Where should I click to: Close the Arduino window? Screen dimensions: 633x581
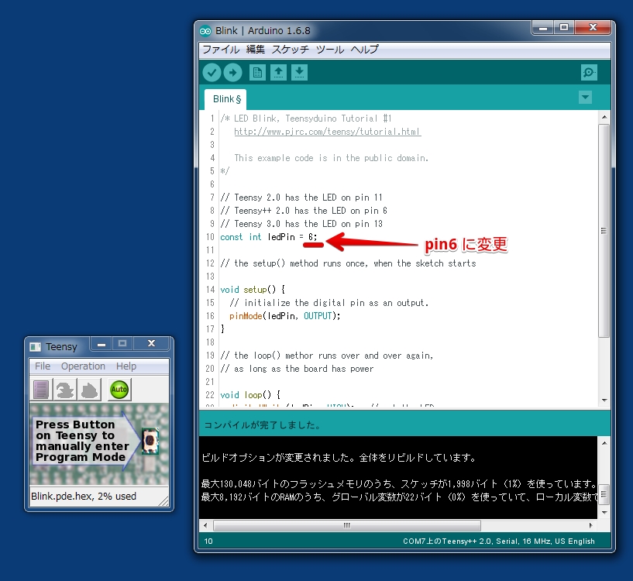click(x=593, y=28)
